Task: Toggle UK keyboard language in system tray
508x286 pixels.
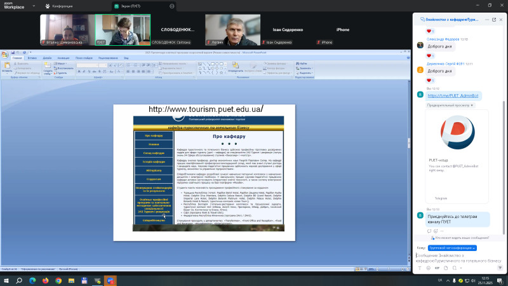Action: tap(439, 280)
